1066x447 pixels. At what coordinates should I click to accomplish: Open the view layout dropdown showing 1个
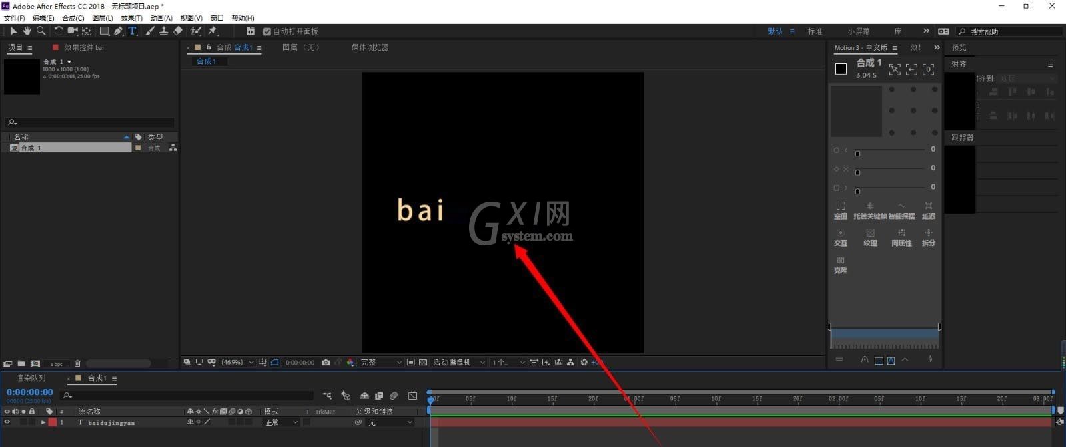(x=508, y=363)
